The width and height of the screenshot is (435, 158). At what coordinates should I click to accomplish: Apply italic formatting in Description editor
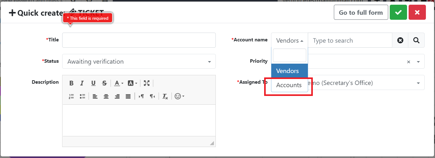82,83
